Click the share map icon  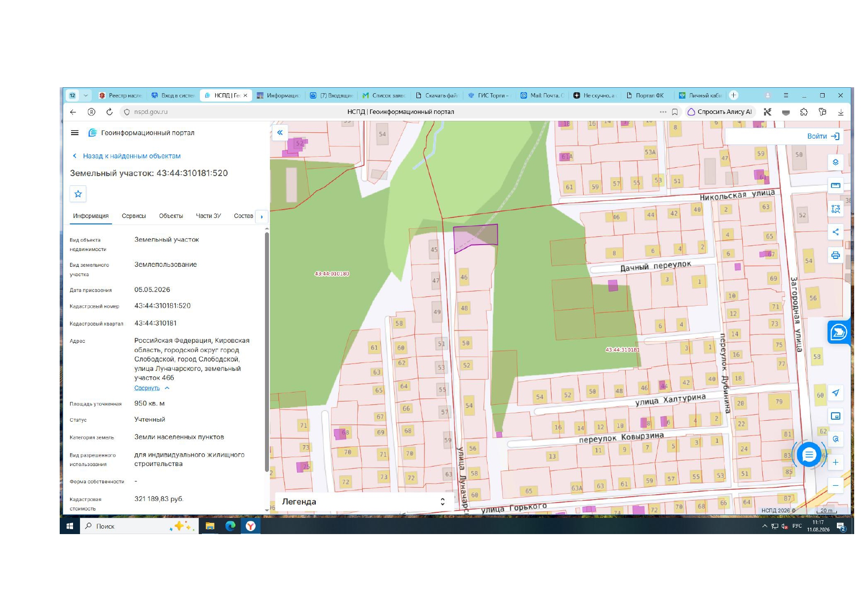[835, 232]
